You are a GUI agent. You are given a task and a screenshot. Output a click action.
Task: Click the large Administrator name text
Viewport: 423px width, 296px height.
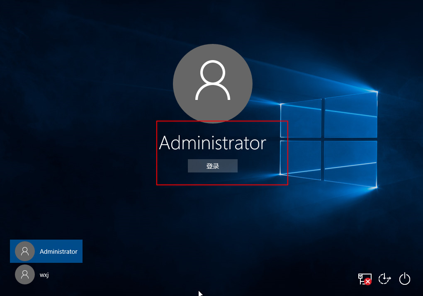coord(213,143)
